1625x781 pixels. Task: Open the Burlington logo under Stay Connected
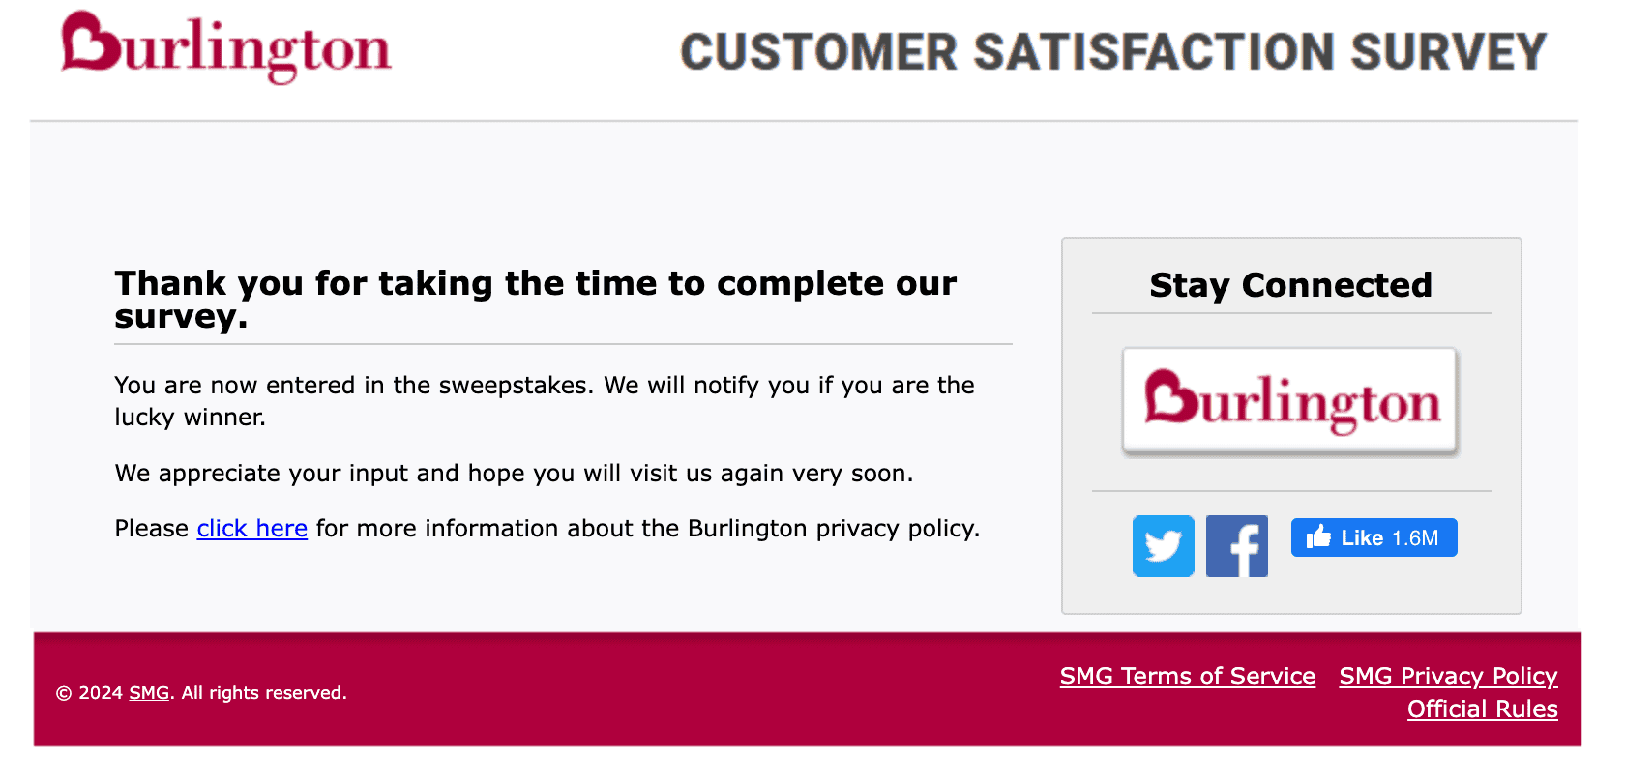pyautogui.click(x=1290, y=401)
